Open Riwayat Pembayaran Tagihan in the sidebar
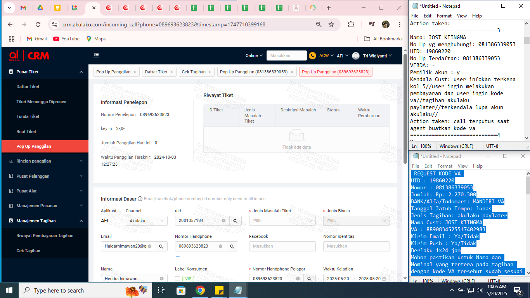Screen dimensions: 530x298 click(45, 236)
